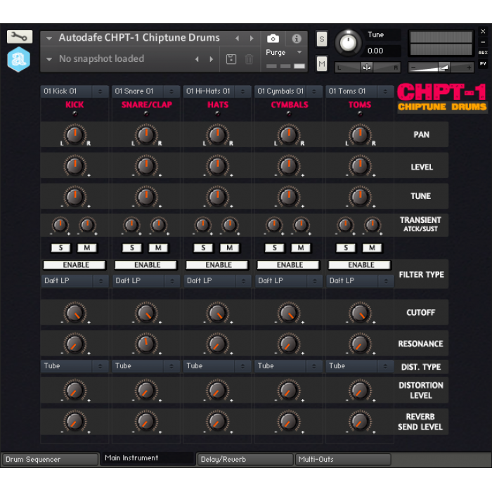Expand the Purge dropdown menu
This screenshot has width=492, height=492.
tap(299, 53)
